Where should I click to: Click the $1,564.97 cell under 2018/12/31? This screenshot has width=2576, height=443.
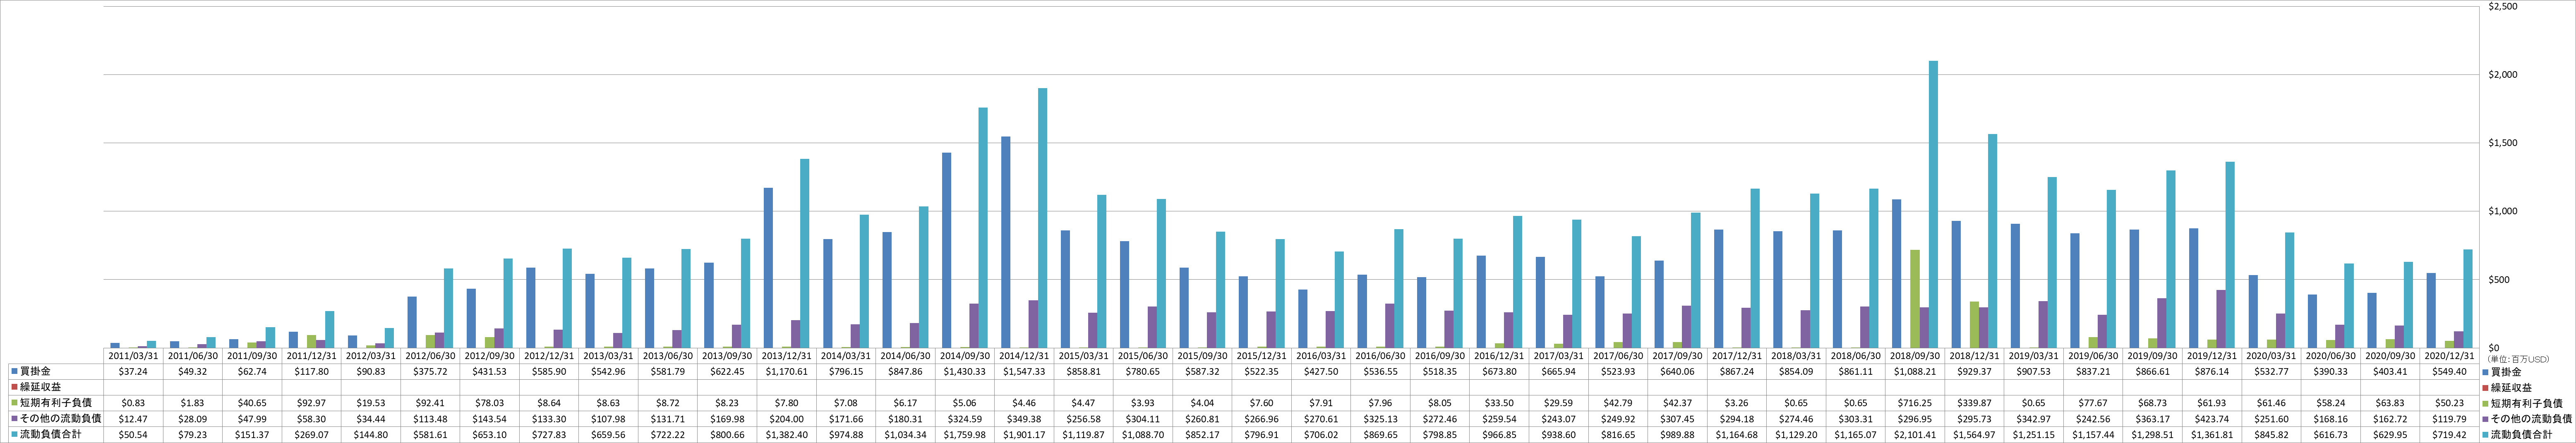[x=1975, y=435]
